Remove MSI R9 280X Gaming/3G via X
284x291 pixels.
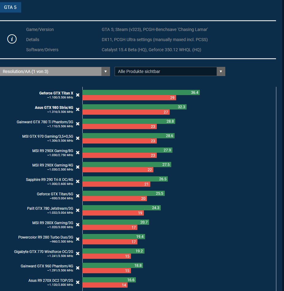[78, 225]
